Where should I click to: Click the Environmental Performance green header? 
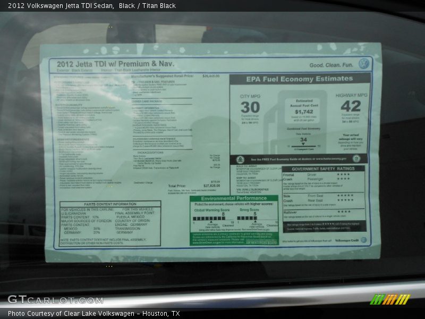pyautogui.click(x=234, y=198)
